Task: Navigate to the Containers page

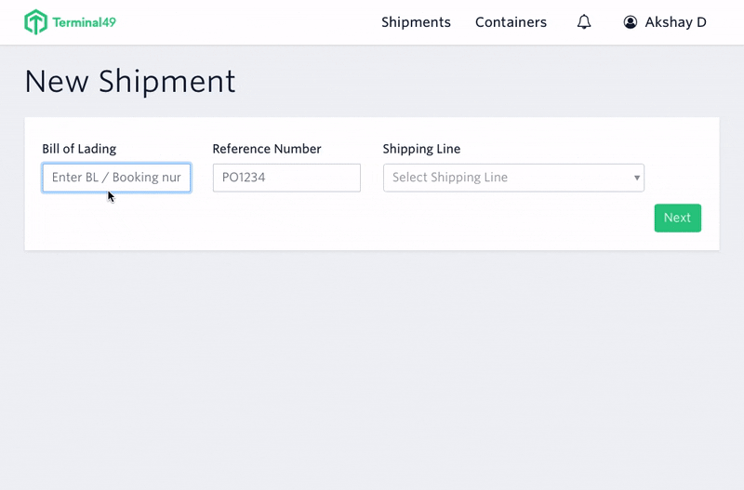Action: pyautogui.click(x=511, y=22)
